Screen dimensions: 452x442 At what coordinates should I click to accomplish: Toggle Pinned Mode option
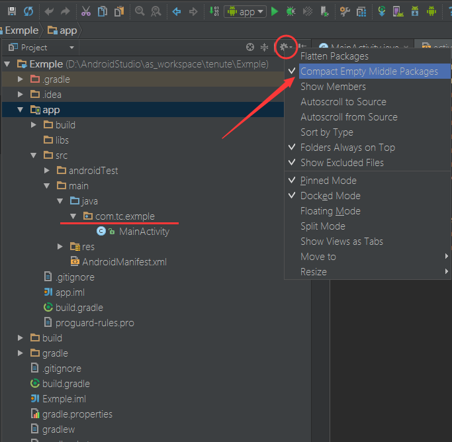click(367, 181)
